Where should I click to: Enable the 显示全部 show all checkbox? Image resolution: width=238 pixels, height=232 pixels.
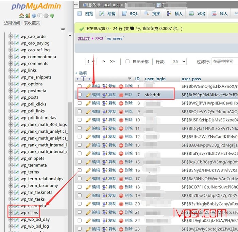point(128,62)
